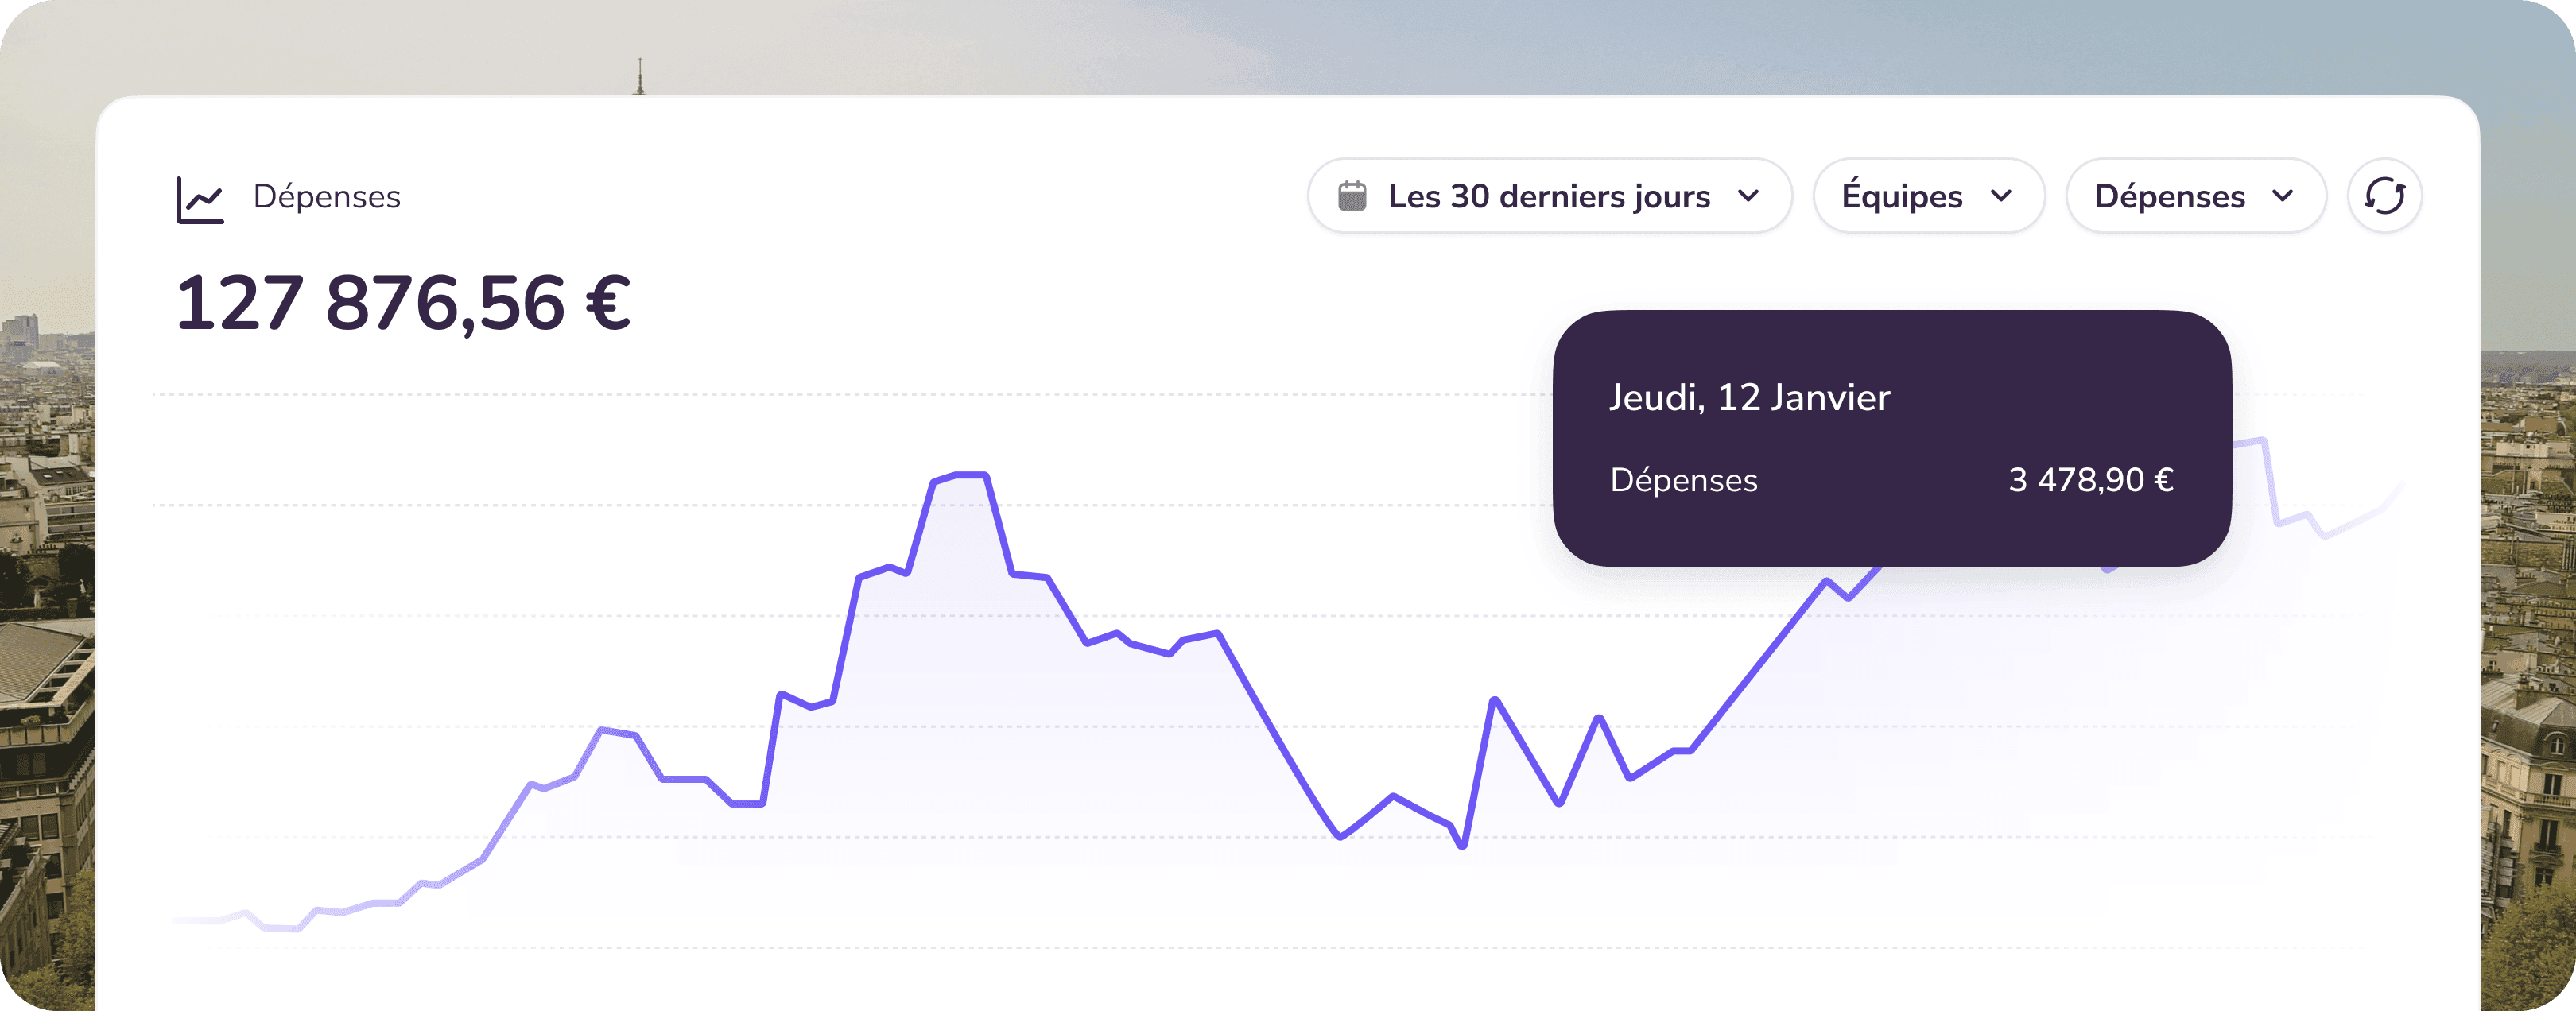Click the dark tooltip card background

tap(1892, 438)
